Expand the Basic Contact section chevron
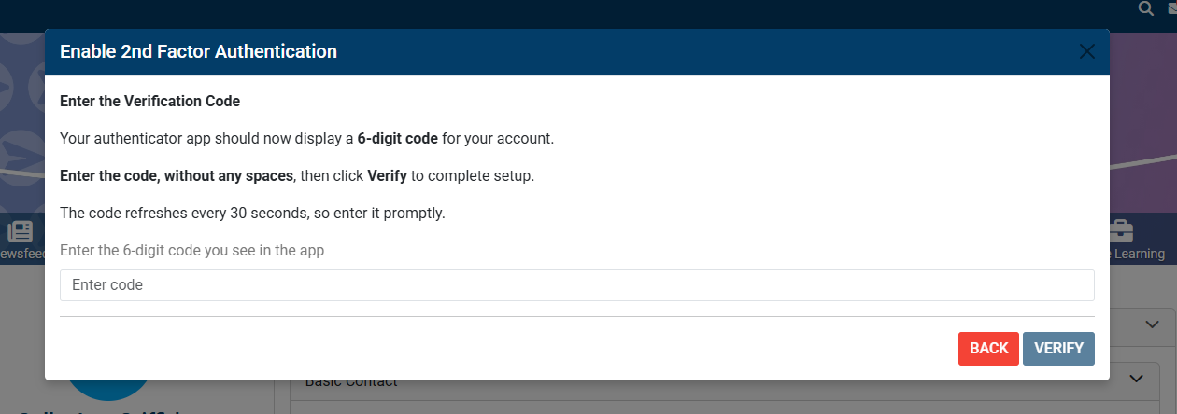This screenshot has width=1177, height=414. tap(1136, 379)
